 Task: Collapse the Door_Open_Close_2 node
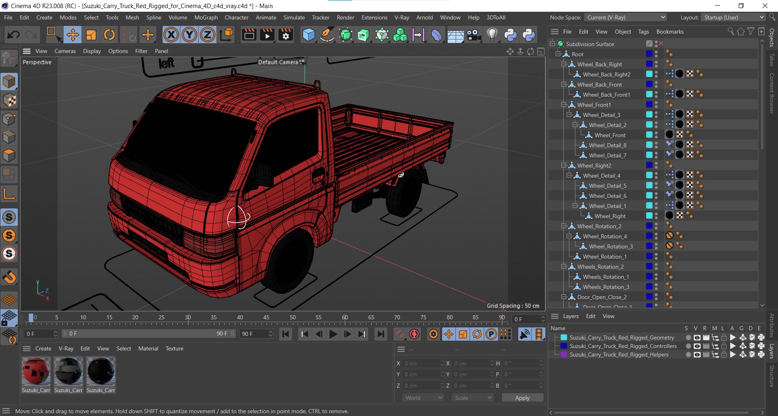[564, 297]
